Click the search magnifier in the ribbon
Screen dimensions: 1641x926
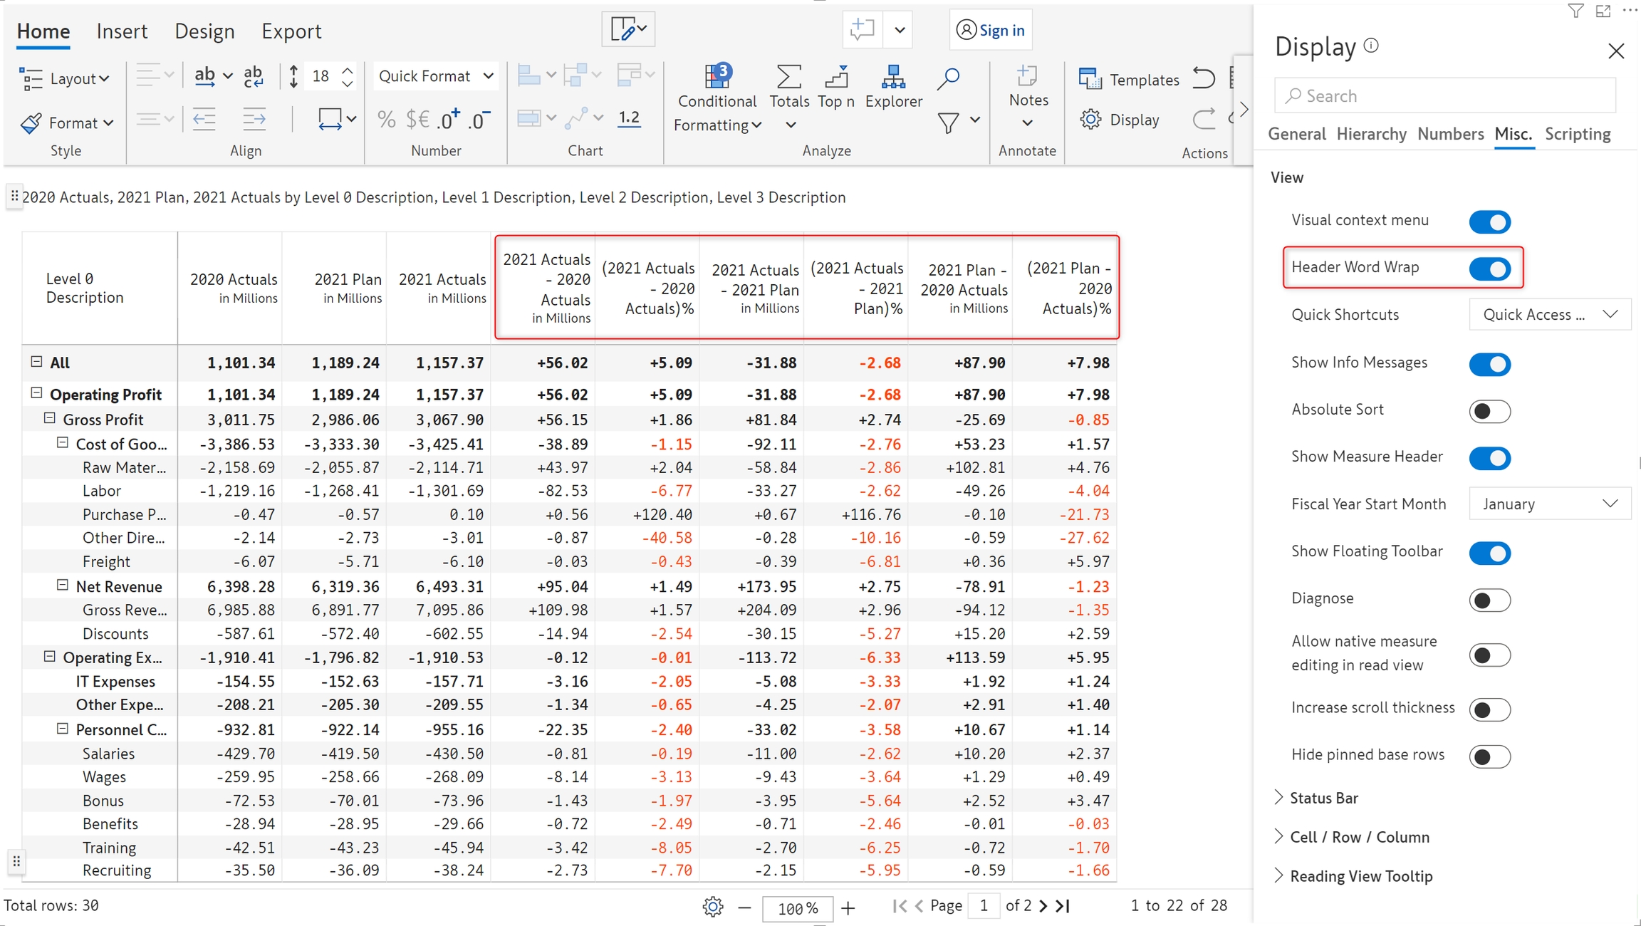tap(948, 78)
